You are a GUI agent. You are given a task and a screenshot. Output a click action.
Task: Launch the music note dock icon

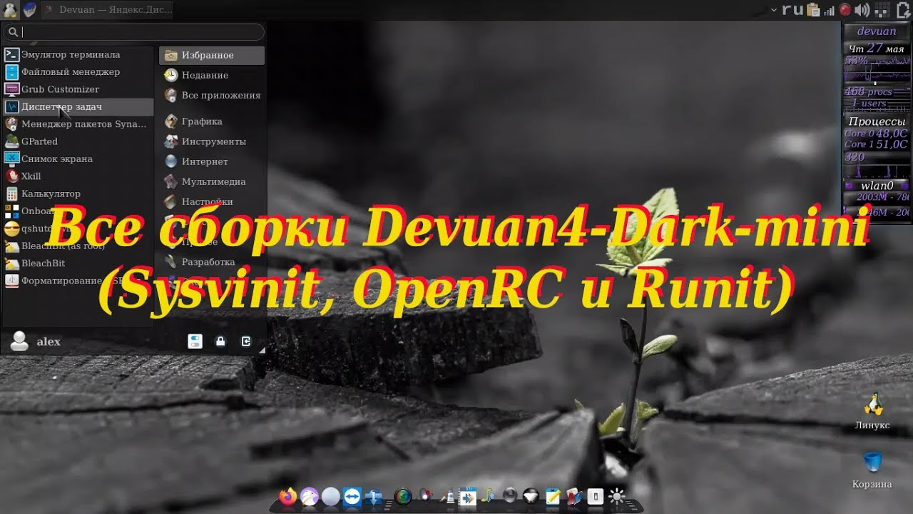[x=489, y=496]
